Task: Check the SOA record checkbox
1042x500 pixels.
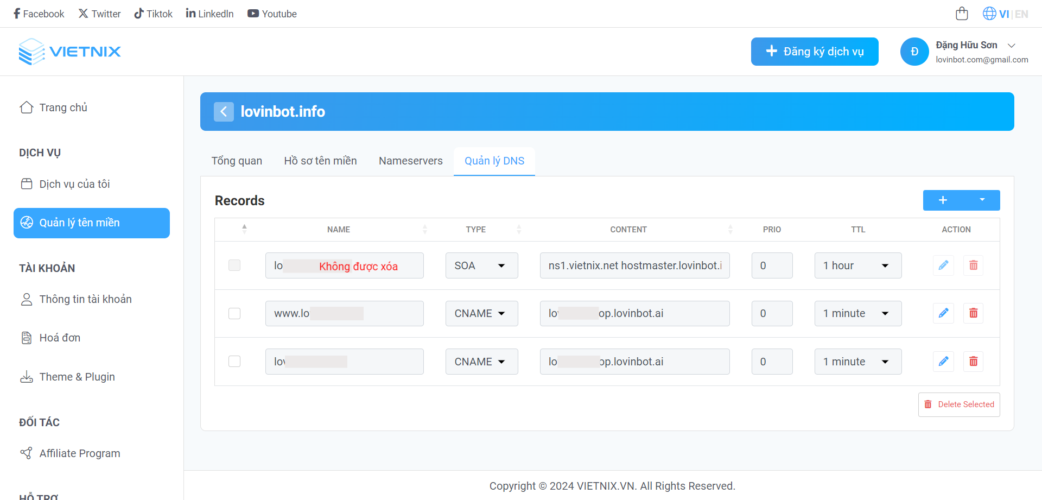Action: click(234, 265)
